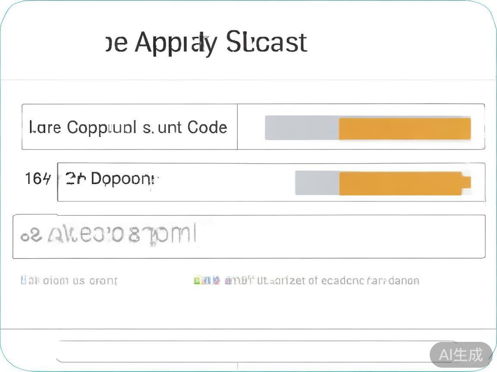Click the gray section of the "Dopoon" row bar
Screen dimensions: 497x372
point(317,183)
